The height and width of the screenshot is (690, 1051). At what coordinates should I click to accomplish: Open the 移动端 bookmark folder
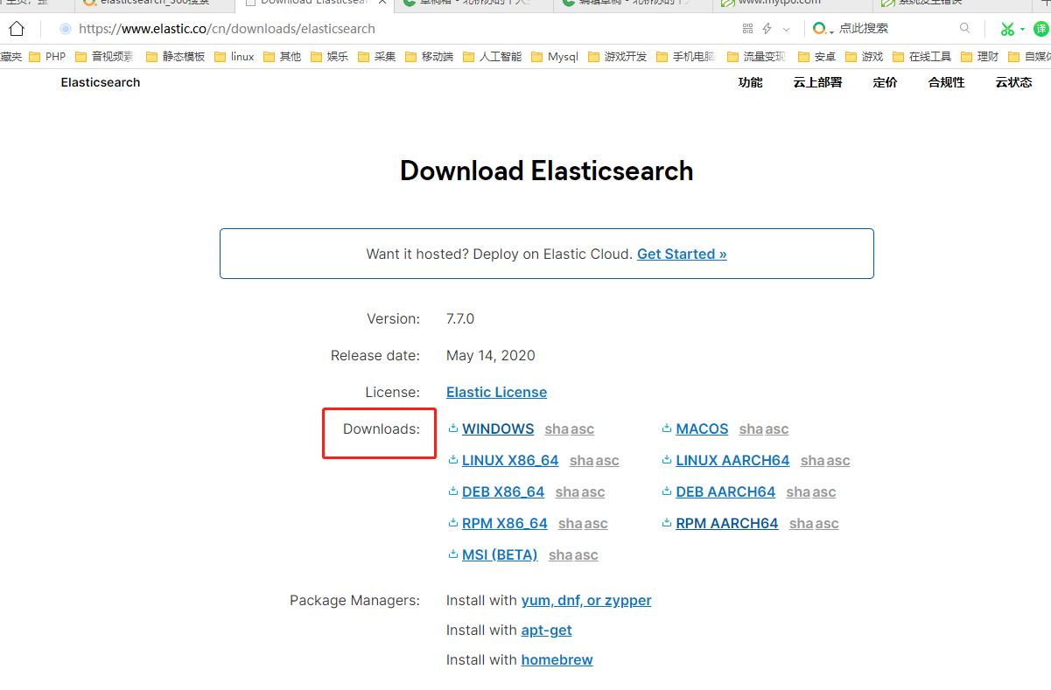429,57
